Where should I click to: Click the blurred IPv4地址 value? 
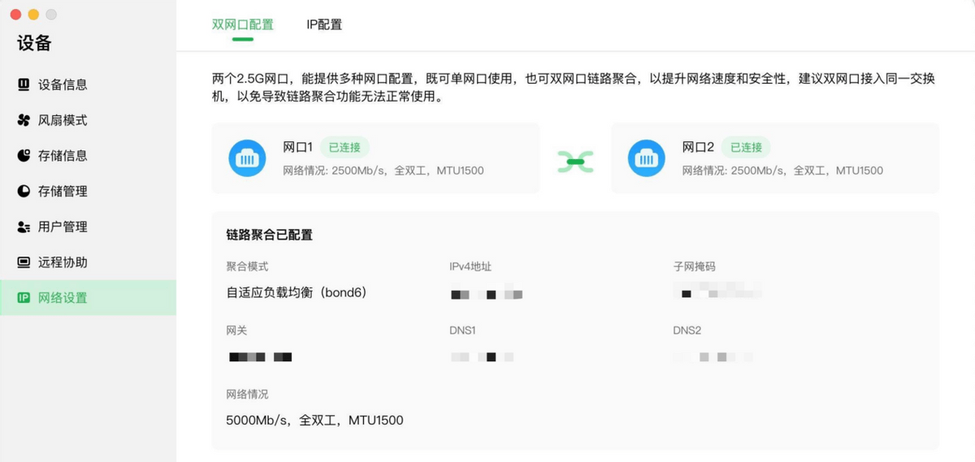(487, 294)
